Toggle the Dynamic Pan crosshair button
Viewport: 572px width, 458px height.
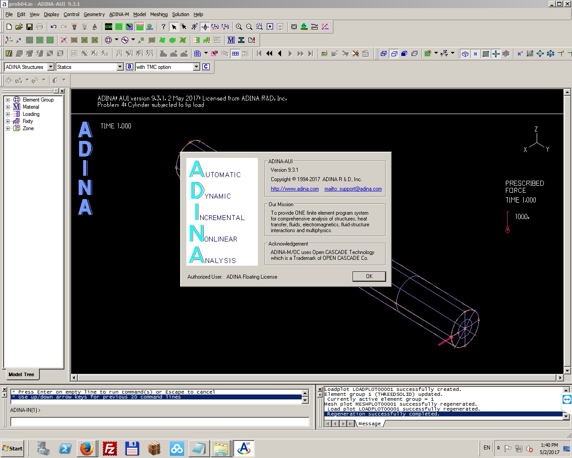point(205,27)
